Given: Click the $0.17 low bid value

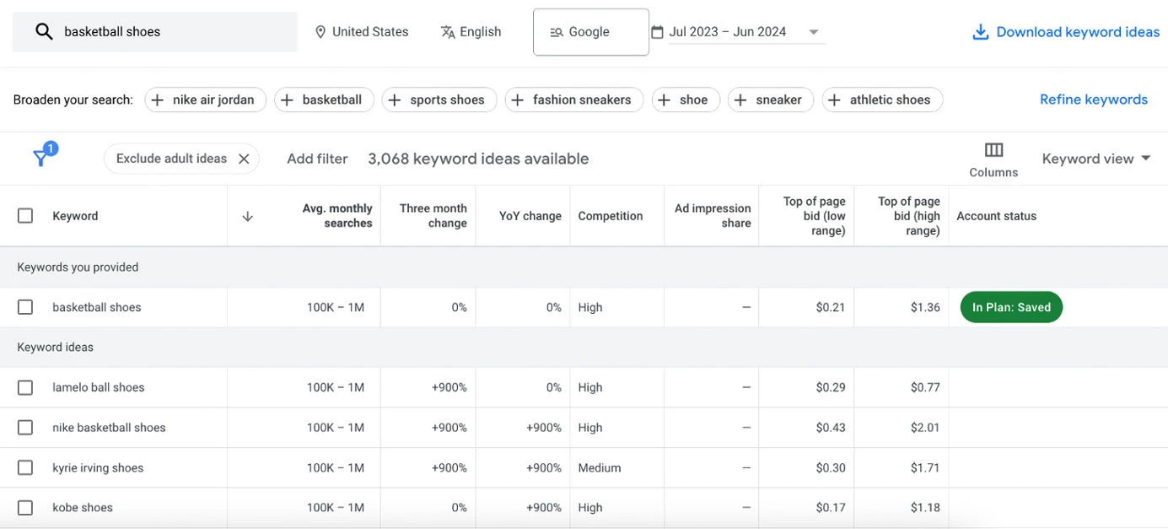Looking at the screenshot, I should tap(831, 508).
